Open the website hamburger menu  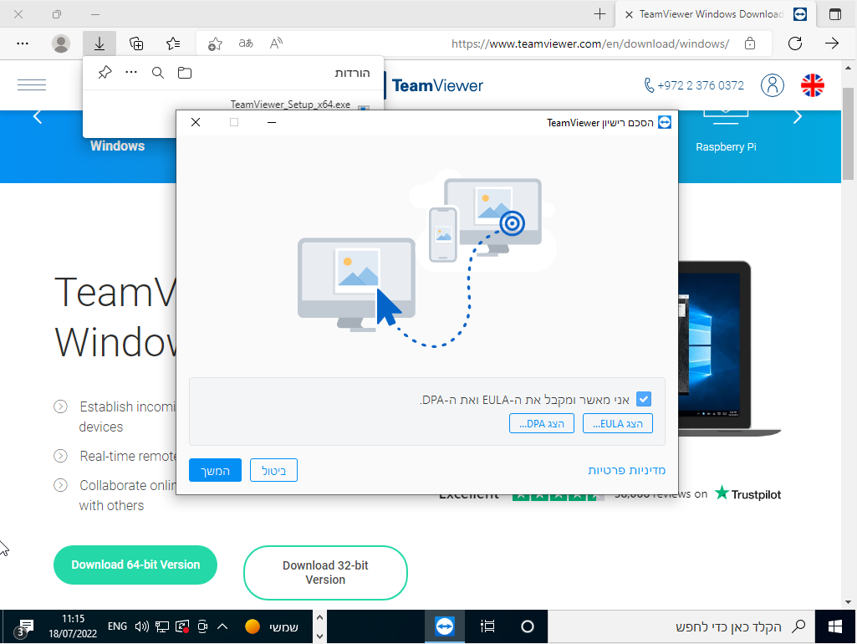[x=32, y=84]
